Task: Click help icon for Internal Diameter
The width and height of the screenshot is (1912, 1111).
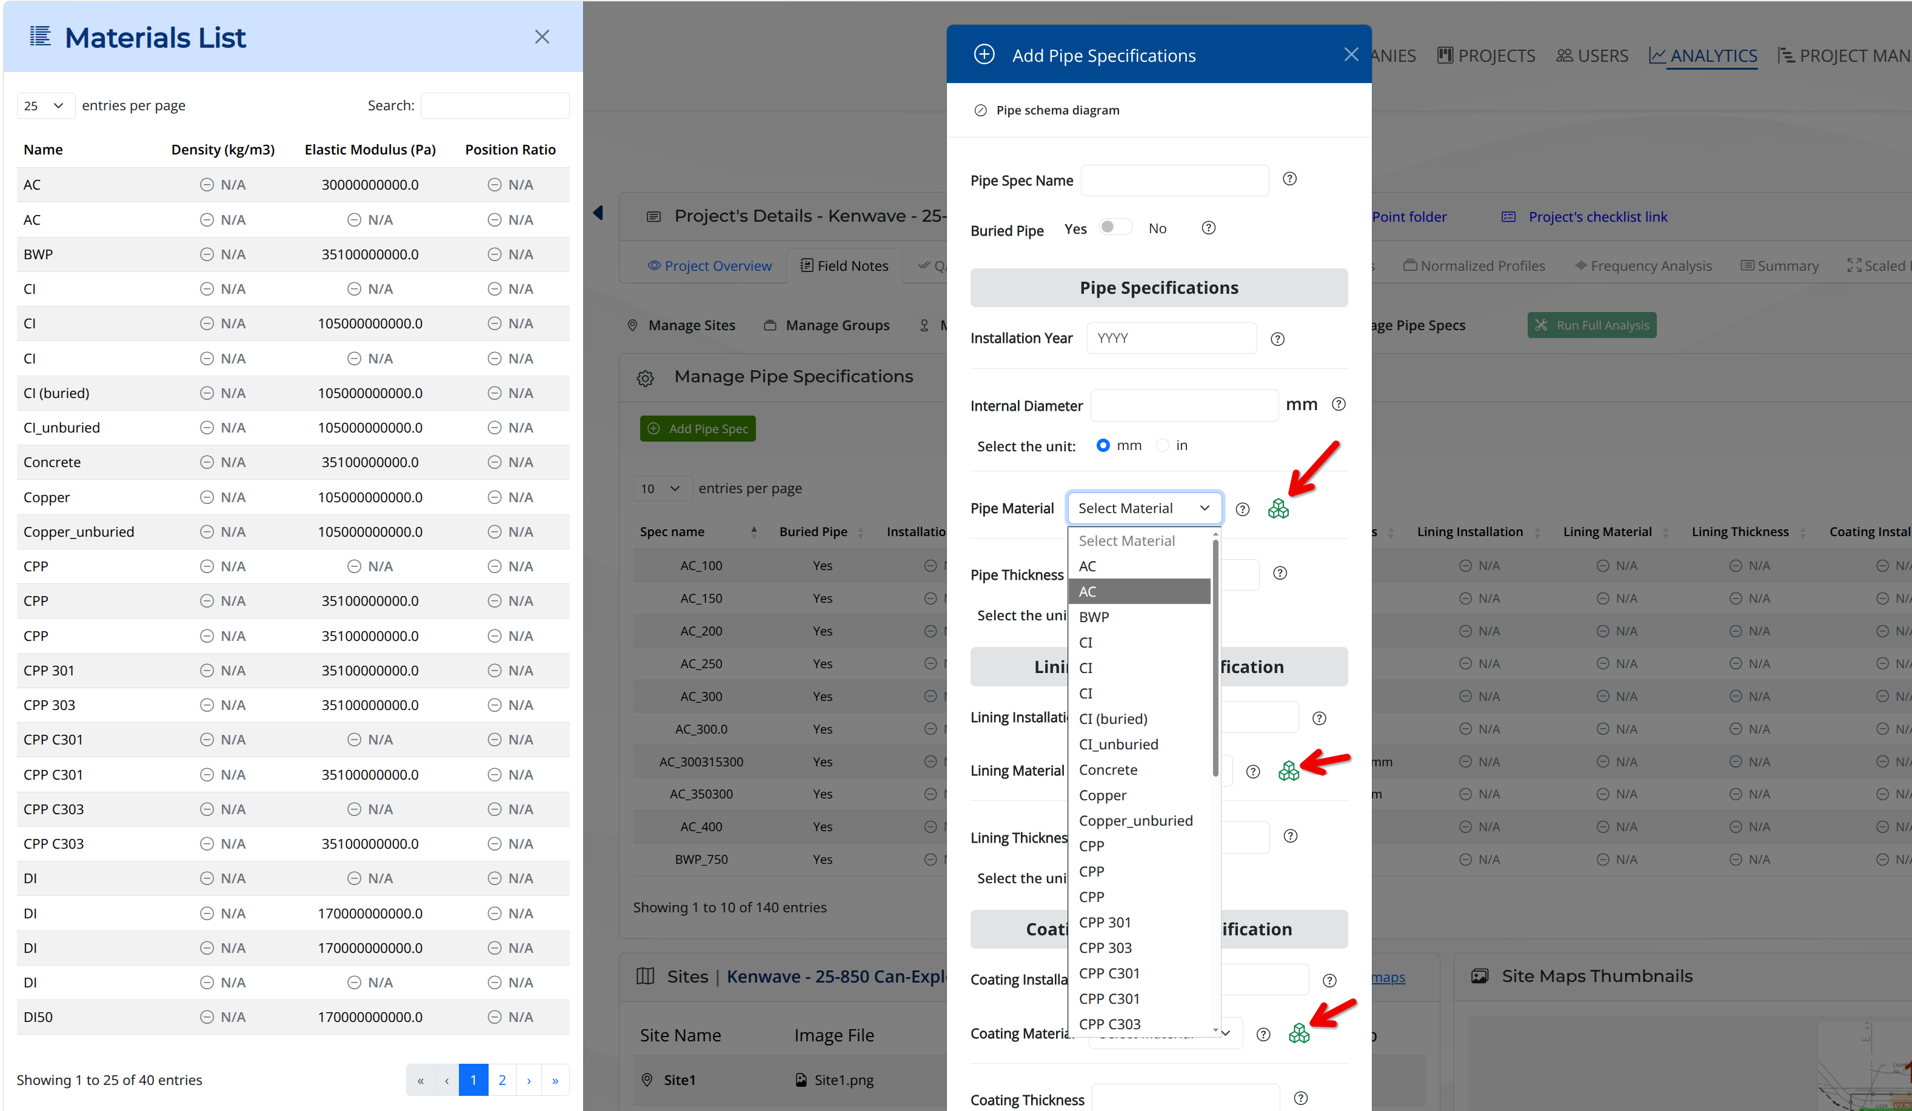Action: (x=1339, y=404)
